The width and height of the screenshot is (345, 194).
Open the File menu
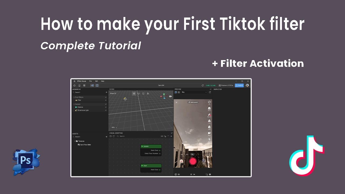(91, 81)
